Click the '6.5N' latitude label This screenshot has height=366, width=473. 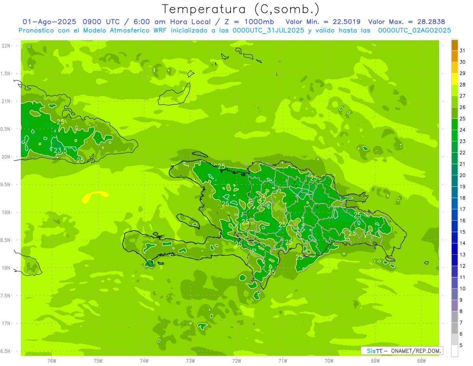(6, 351)
